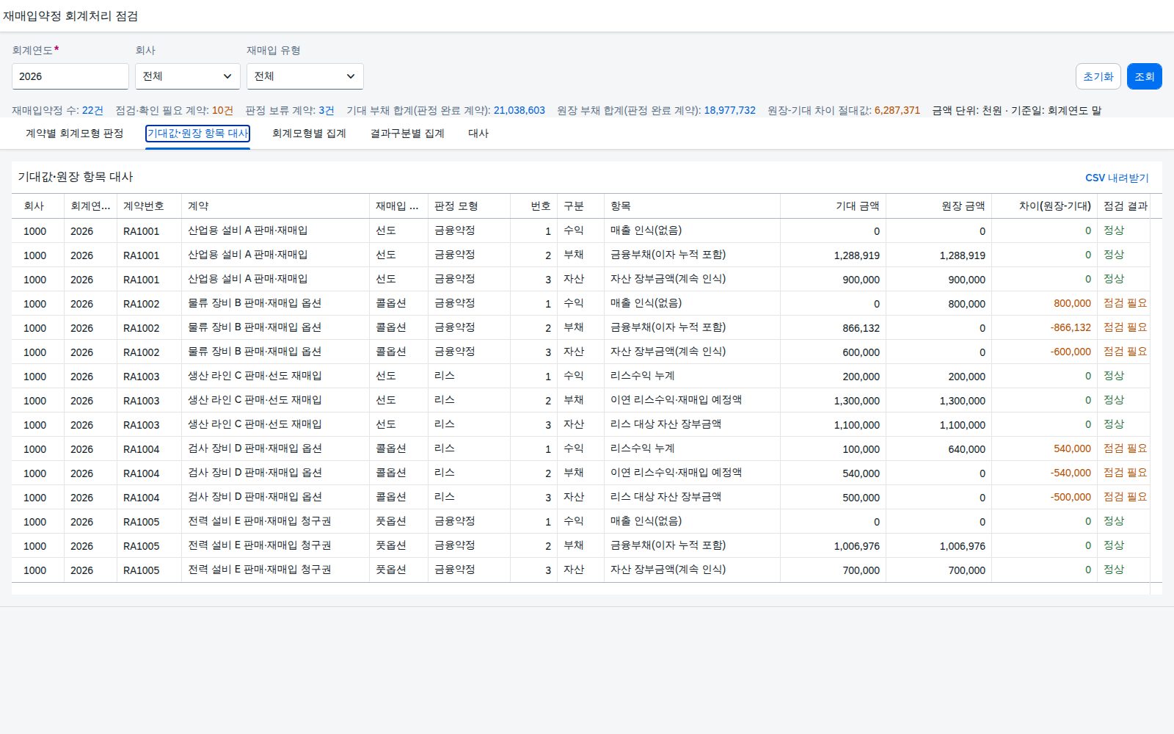Click 점검 필요 in RA1004 자산 row
Image resolution: width=1174 pixels, height=734 pixels.
pyautogui.click(x=1125, y=497)
